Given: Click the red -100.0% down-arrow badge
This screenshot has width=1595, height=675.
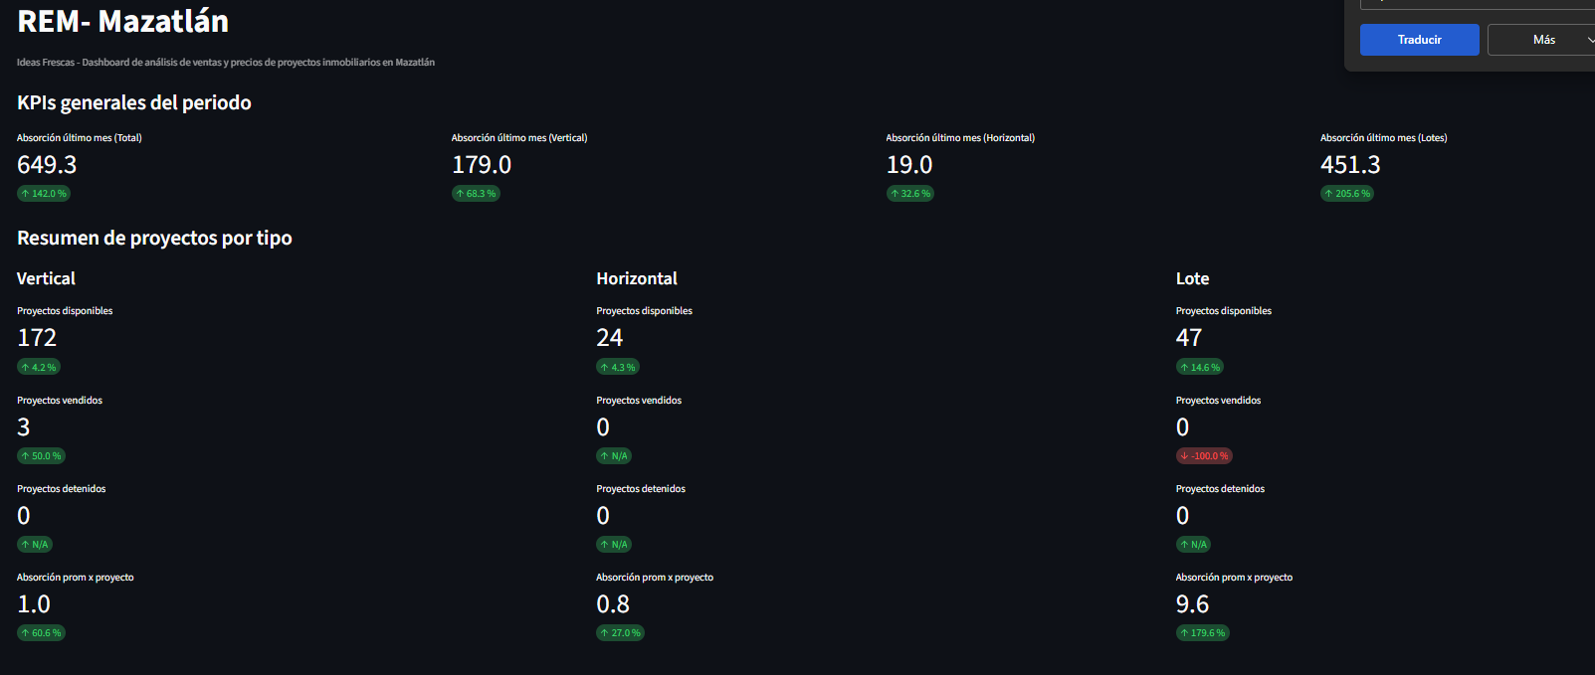Looking at the screenshot, I should pos(1204,456).
